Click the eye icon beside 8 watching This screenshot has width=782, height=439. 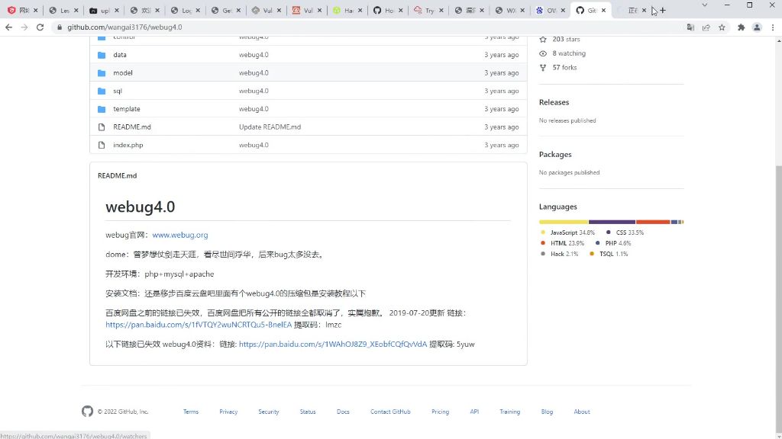click(543, 53)
